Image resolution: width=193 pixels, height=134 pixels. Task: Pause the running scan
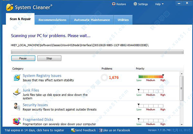point(23,58)
